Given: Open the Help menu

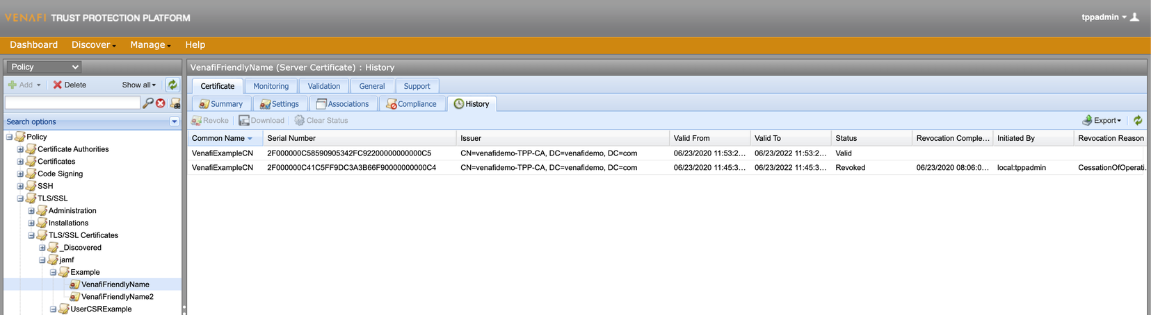Looking at the screenshot, I should coord(195,44).
